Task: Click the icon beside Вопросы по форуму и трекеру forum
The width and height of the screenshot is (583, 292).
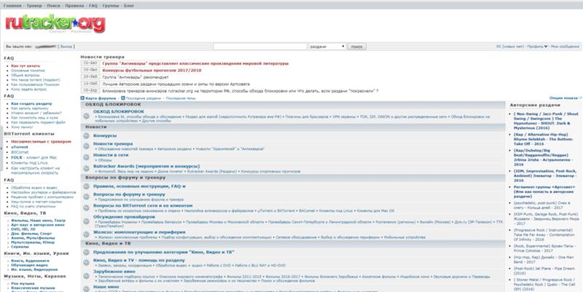Action: pyautogui.click(x=86, y=197)
